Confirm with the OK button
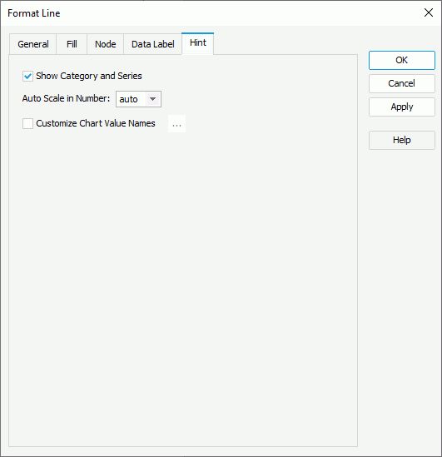 [402, 60]
